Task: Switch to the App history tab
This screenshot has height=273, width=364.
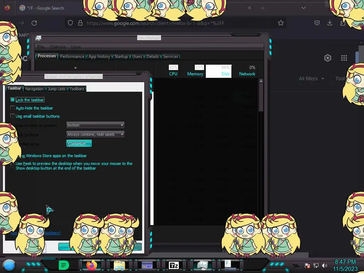Action: [x=99, y=57]
